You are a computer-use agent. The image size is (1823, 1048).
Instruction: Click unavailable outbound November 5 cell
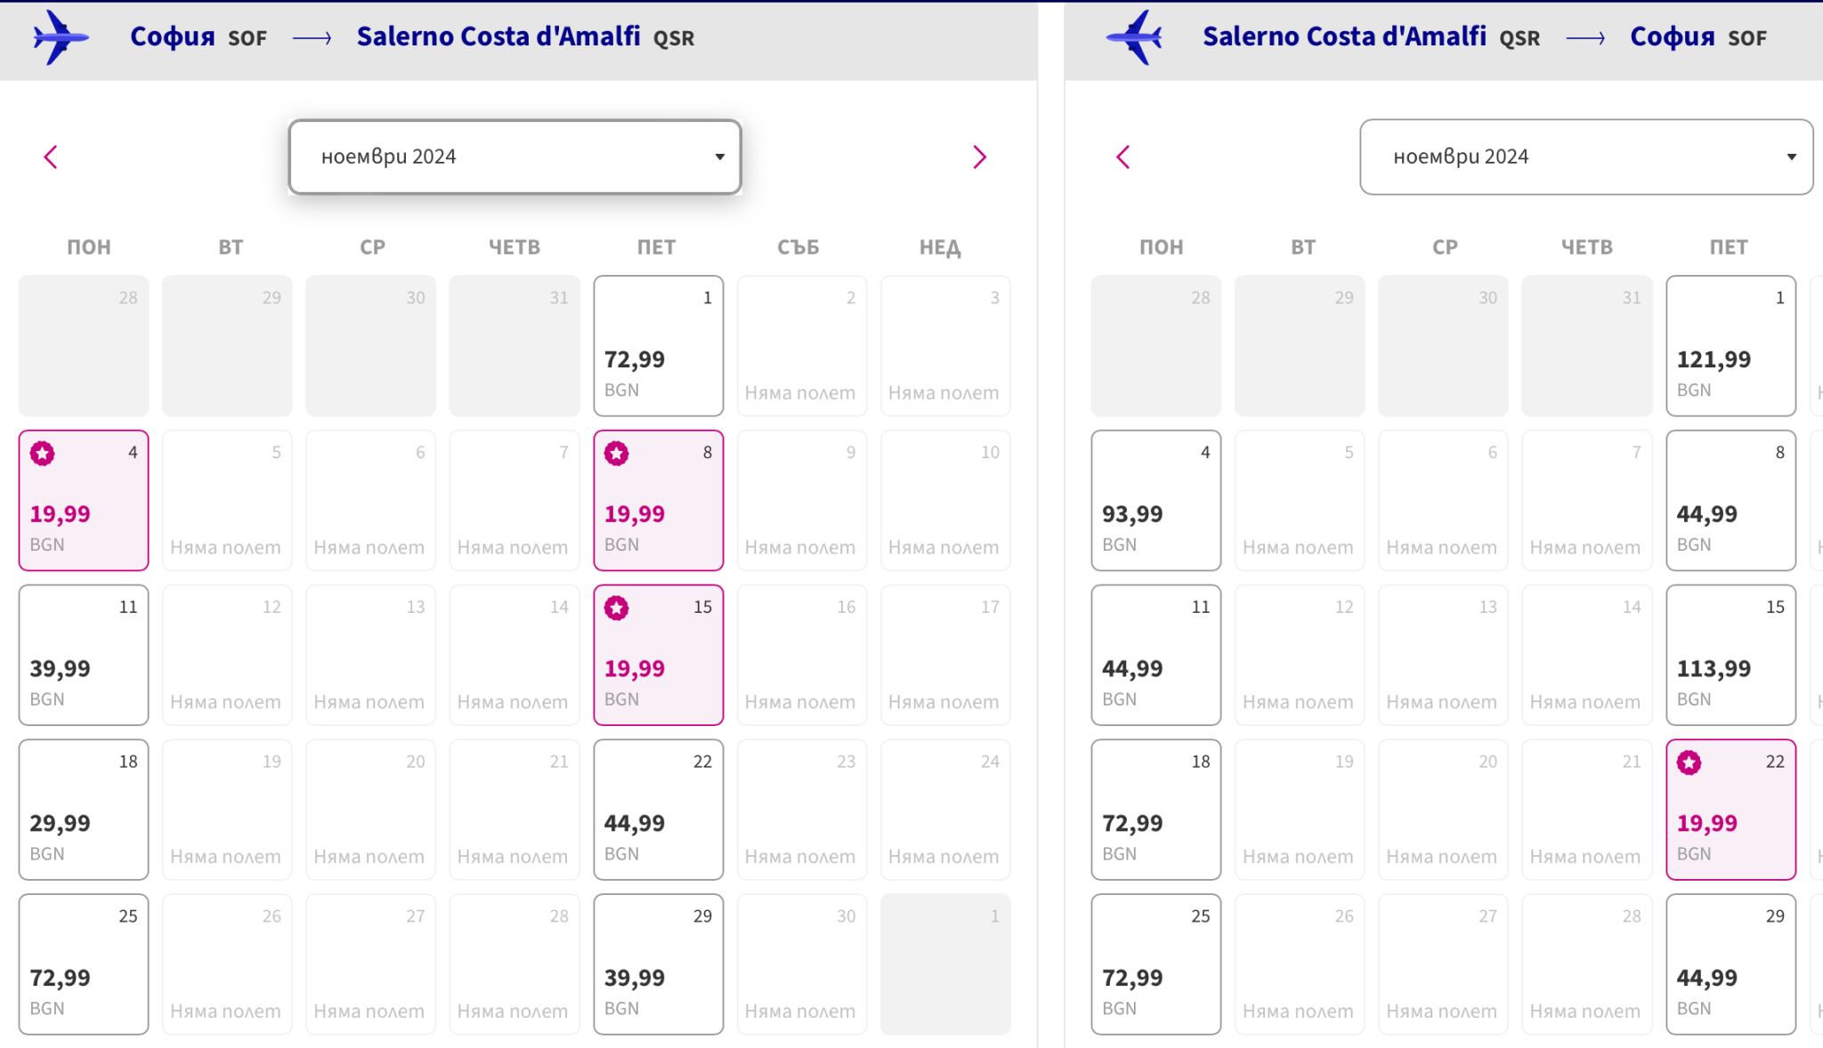point(227,501)
